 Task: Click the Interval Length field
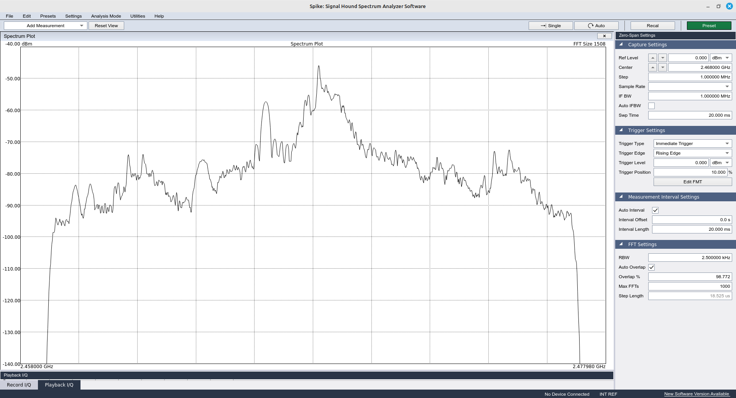(692, 229)
